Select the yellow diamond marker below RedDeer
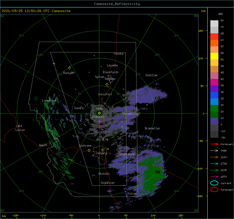This screenshot has height=219, width=234. pos(107,85)
